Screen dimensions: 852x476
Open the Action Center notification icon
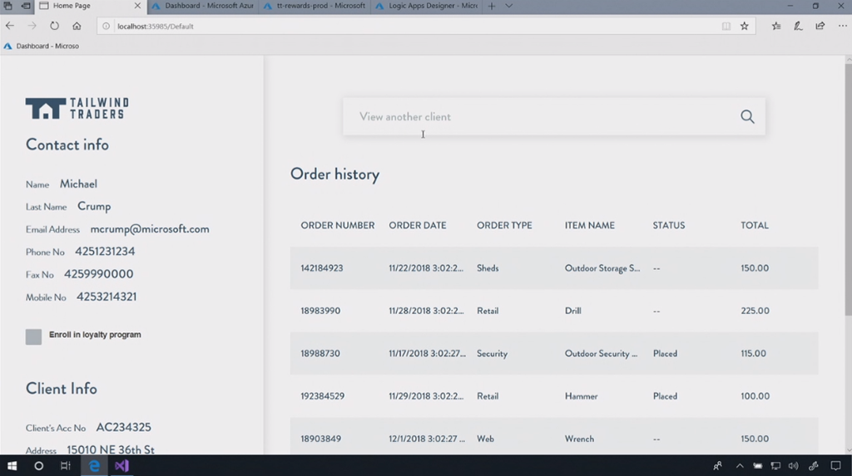[x=835, y=466]
